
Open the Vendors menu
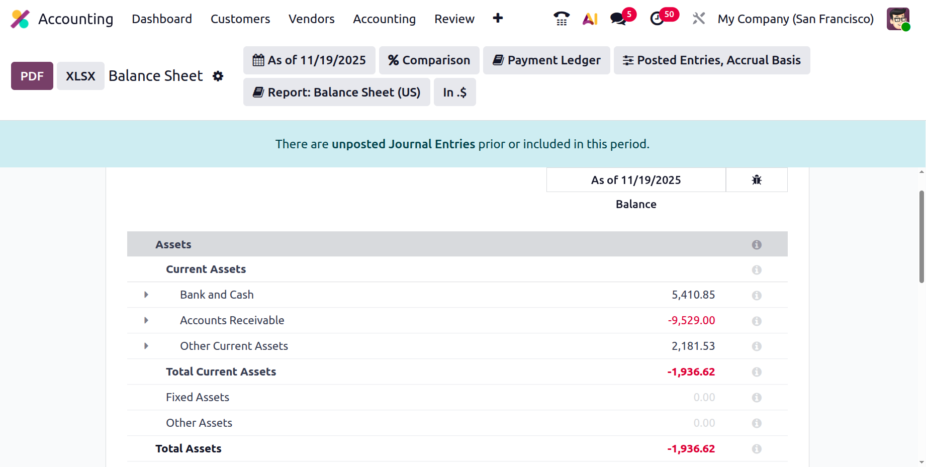tap(311, 19)
